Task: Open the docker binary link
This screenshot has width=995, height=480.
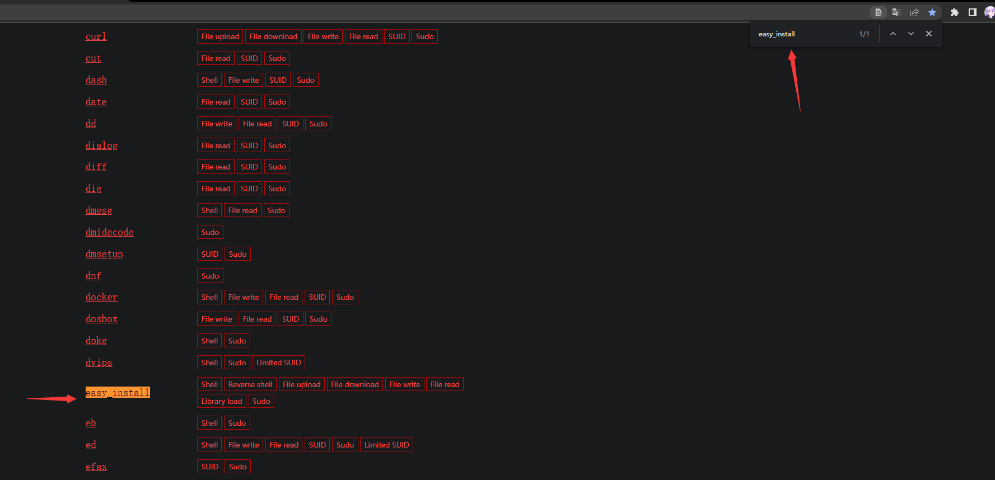Action: tap(101, 297)
